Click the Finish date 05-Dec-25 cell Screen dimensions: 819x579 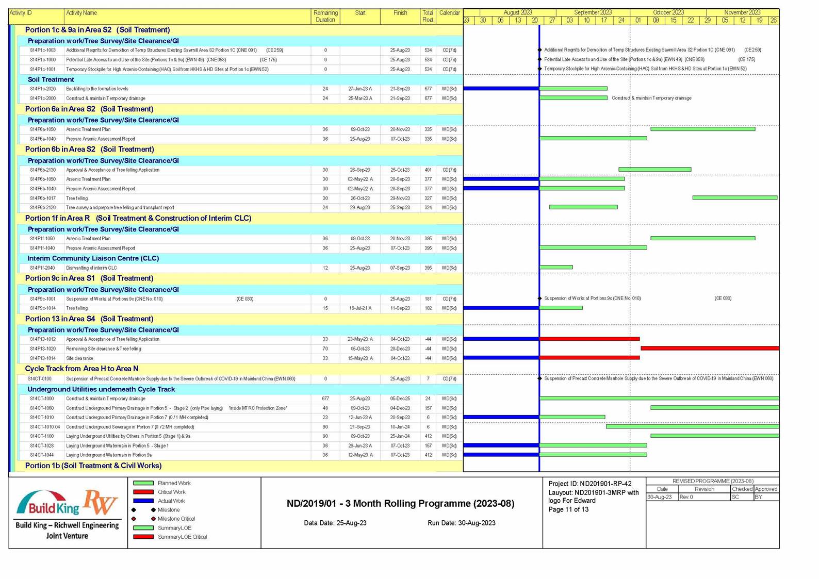(400, 399)
